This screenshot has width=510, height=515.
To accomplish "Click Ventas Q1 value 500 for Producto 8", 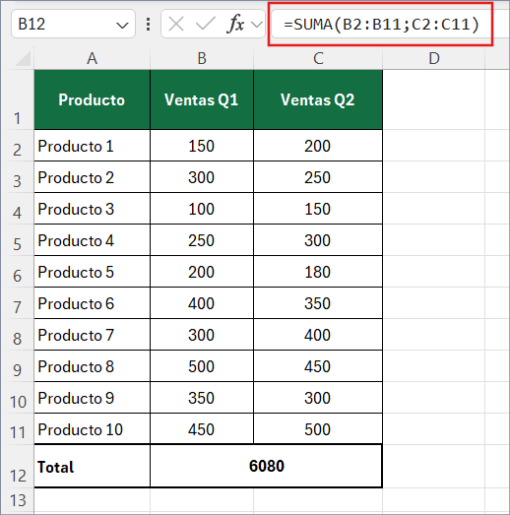I will (x=202, y=366).
